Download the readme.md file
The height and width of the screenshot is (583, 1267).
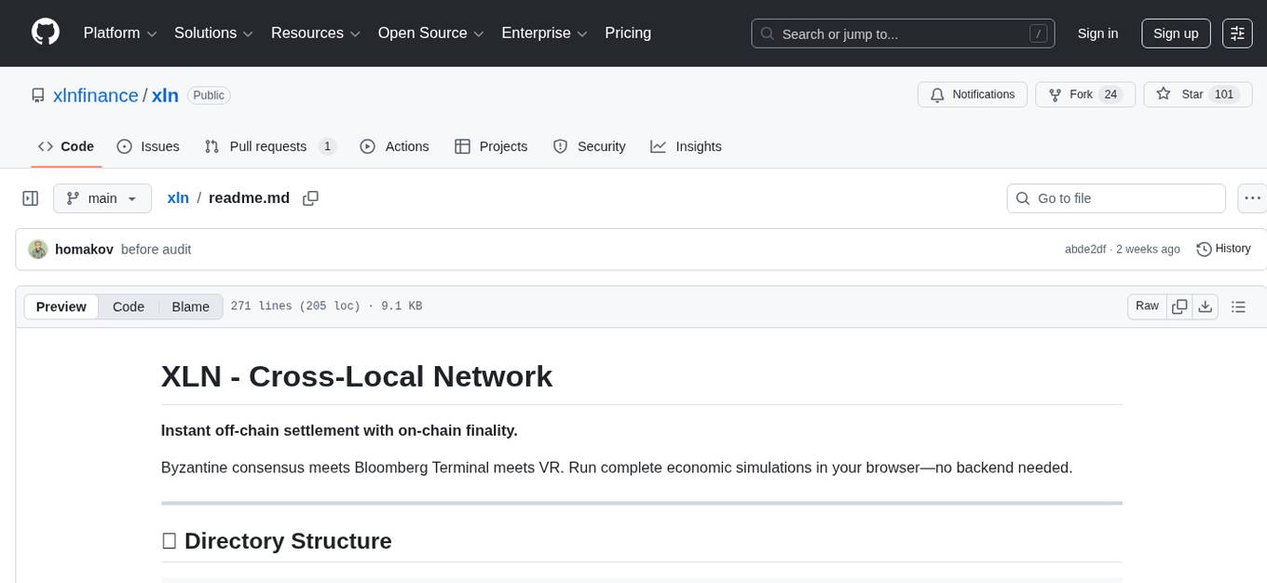[x=1206, y=305]
